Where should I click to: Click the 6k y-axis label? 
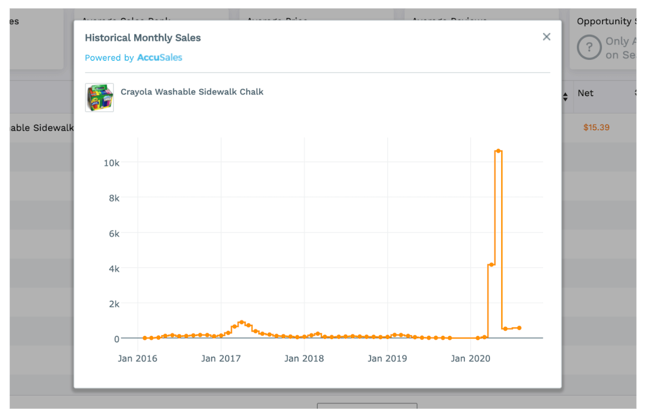[114, 234]
